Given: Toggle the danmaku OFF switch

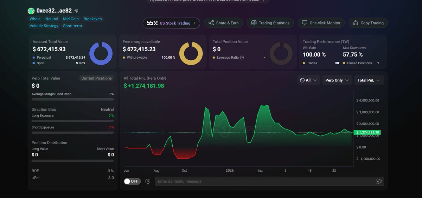Looking at the screenshot, I should click(x=132, y=181).
